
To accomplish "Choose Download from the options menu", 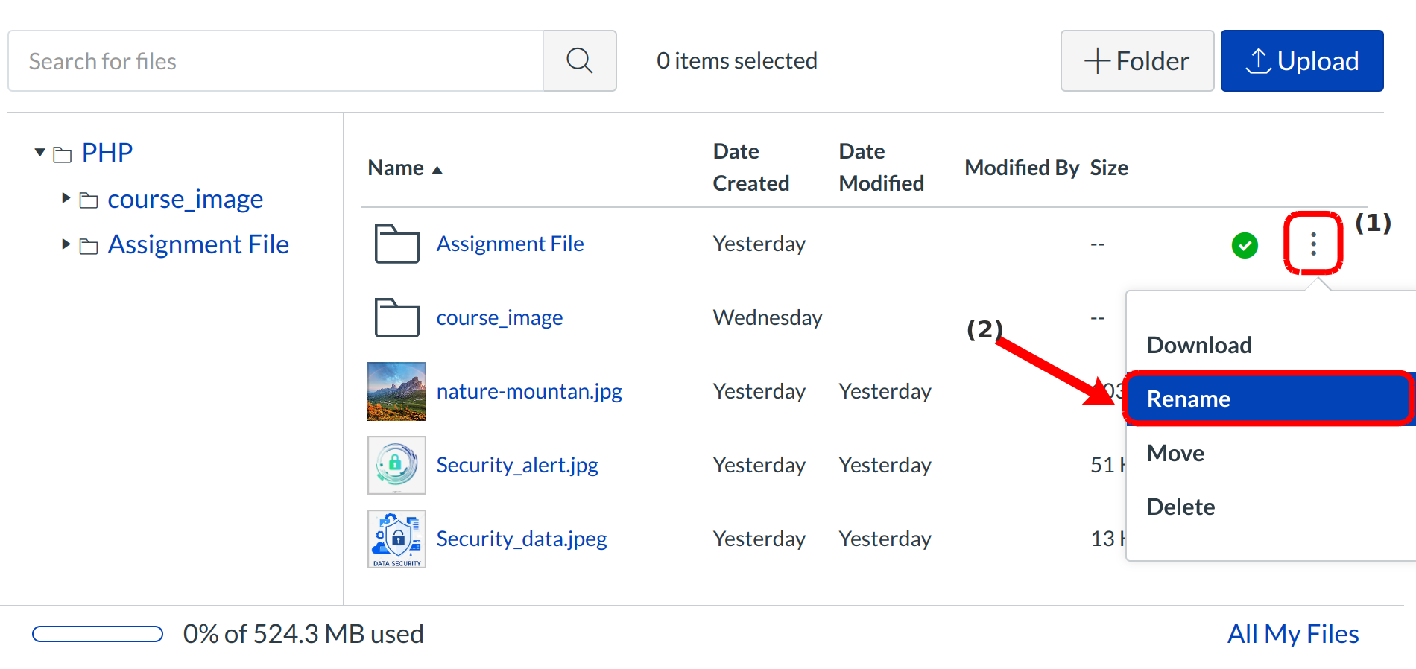I will pos(1198,345).
